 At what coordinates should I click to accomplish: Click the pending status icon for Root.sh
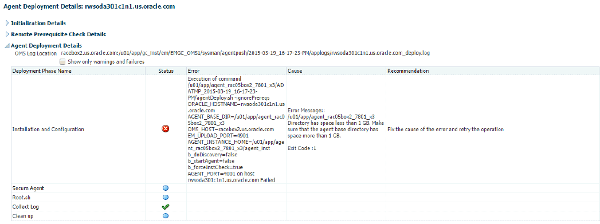click(x=166, y=197)
